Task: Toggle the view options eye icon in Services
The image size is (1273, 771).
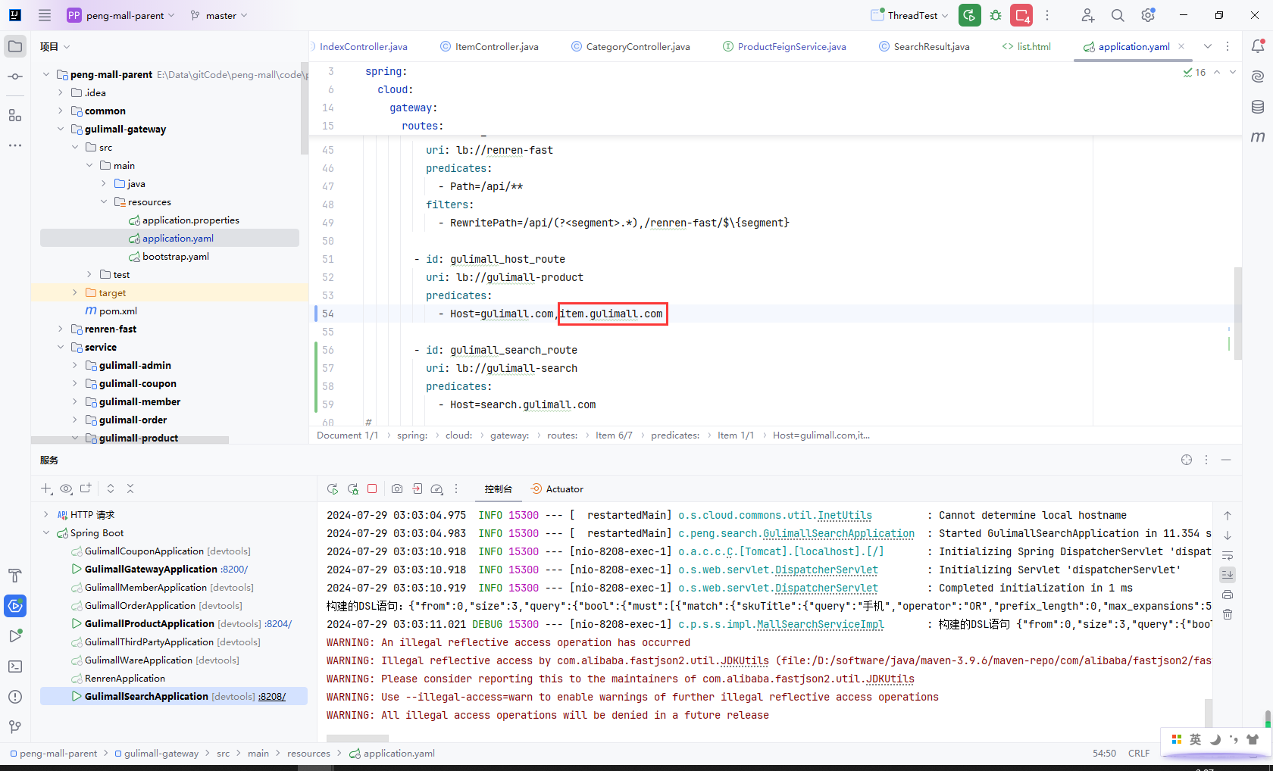Action: [x=66, y=489]
